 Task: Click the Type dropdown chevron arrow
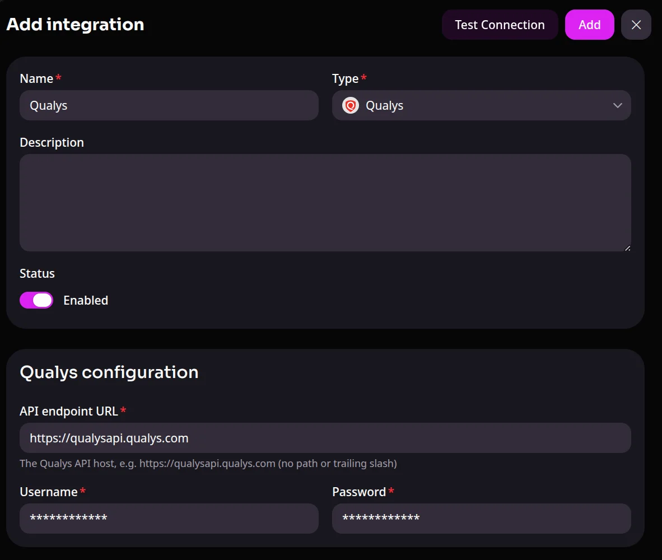click(617, 105)
